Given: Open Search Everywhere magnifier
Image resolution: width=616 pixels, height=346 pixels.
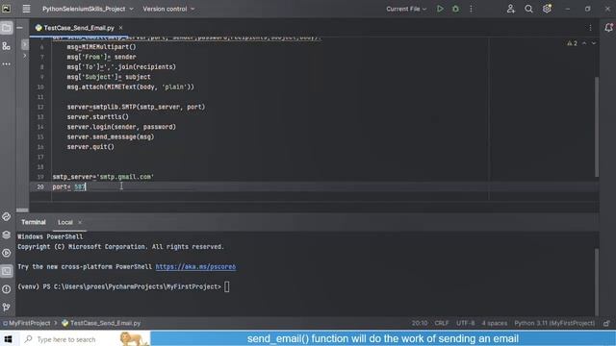Looking at the screenshot, I should tap(528, 9).
